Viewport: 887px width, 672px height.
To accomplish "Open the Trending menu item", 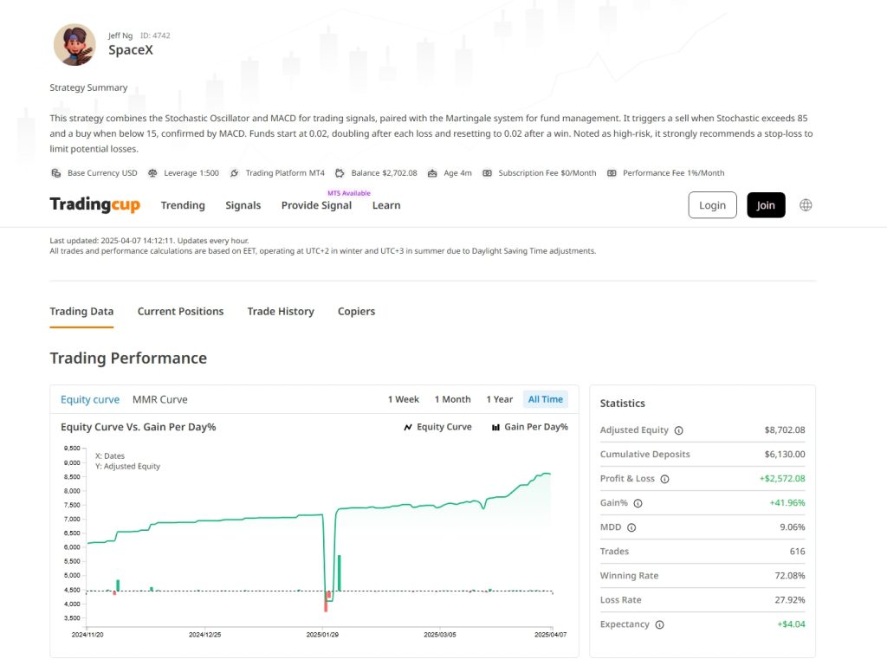I will (183, 205).
